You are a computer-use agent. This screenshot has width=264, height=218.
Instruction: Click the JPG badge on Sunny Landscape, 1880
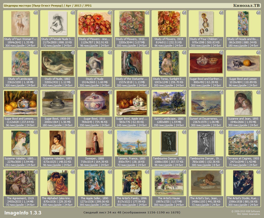click(x=184, y=93)
